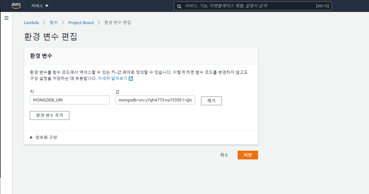
Task: Focus the 키 field containing MONGODB_URI
Action: point(70,100)
